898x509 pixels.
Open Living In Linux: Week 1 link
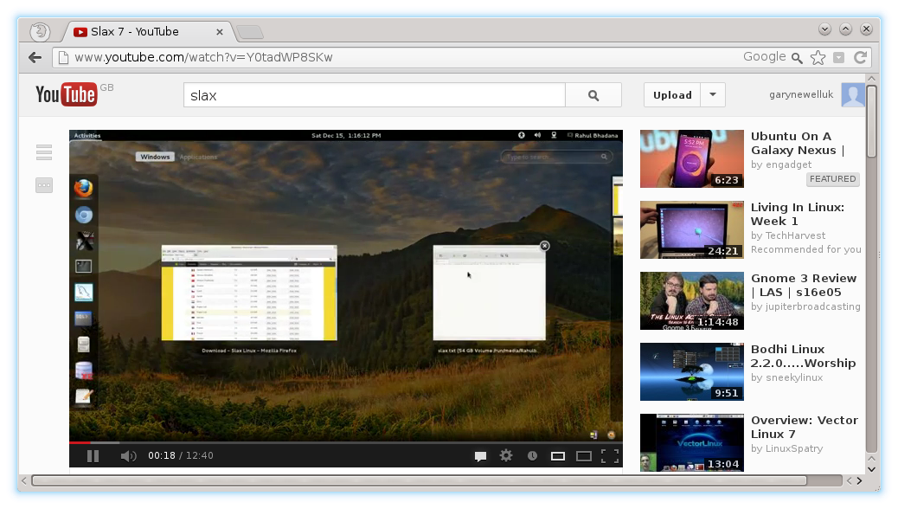tap(797, 215)
